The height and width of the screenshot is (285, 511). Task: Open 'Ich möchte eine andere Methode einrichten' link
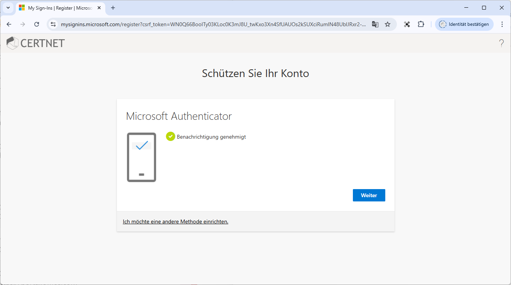coord(175,221)
